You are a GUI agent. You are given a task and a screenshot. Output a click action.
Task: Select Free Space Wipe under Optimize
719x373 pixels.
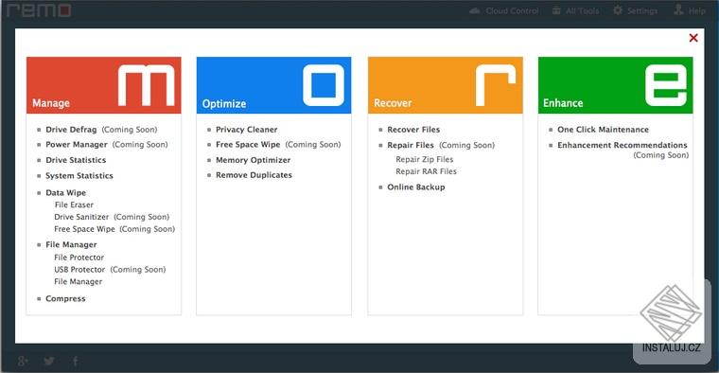pyautogui.click(x=248, y=145)
